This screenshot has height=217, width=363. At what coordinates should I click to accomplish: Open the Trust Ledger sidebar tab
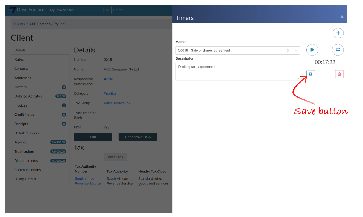(x=40, y=151)
